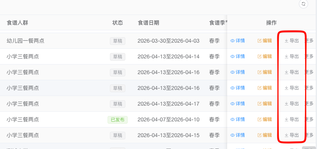The width and height of the screenshot is (317, 149).
Task: Export the recipe ending 2026-04-17 with 导出
Action: point(292,104)
